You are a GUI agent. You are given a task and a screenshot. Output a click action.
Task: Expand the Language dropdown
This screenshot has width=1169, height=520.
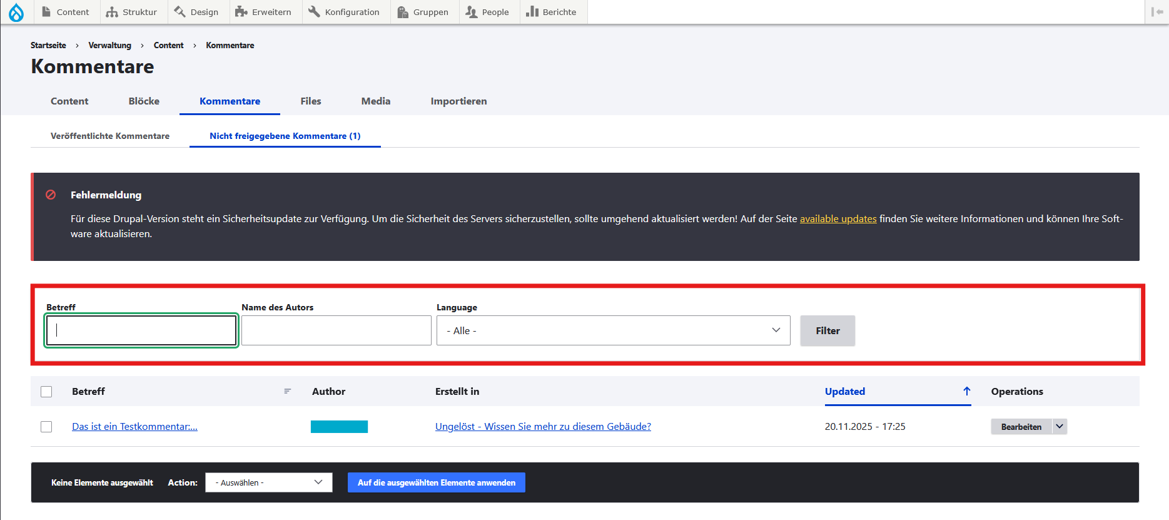point(613,330)
